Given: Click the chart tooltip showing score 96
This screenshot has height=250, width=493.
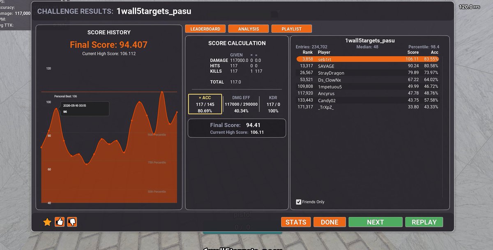Looking at the screenshot, I should (x=85, y=109).
